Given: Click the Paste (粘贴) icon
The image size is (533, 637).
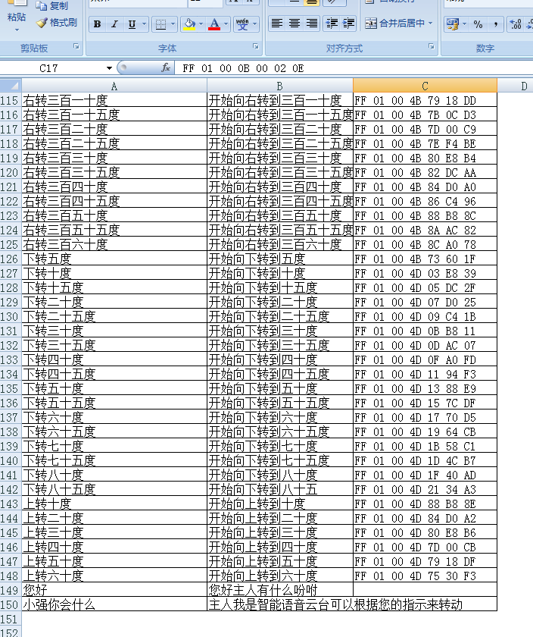Looking at the screenshot, I should point(16,17).
